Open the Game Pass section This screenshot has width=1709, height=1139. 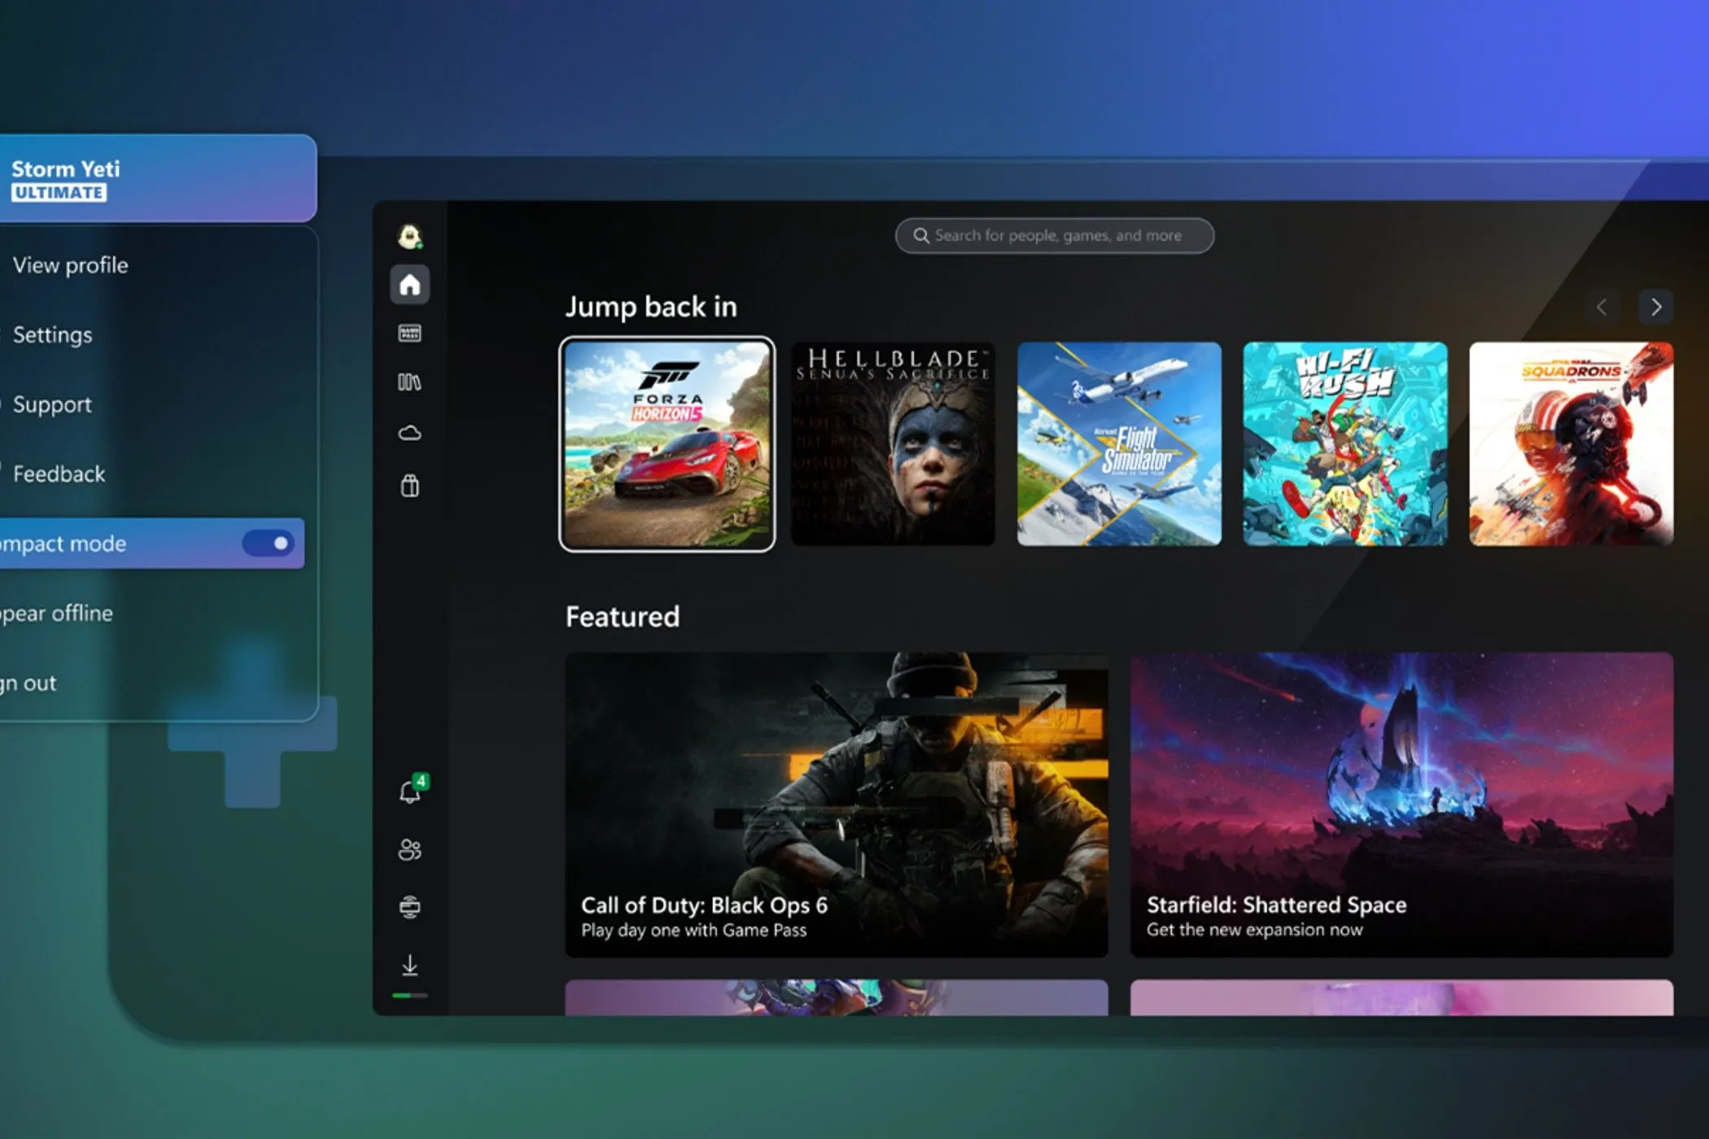coord(409,333)
